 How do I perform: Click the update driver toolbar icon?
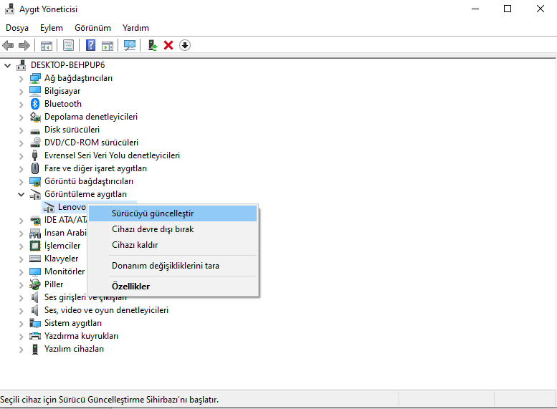click(152, 45)
